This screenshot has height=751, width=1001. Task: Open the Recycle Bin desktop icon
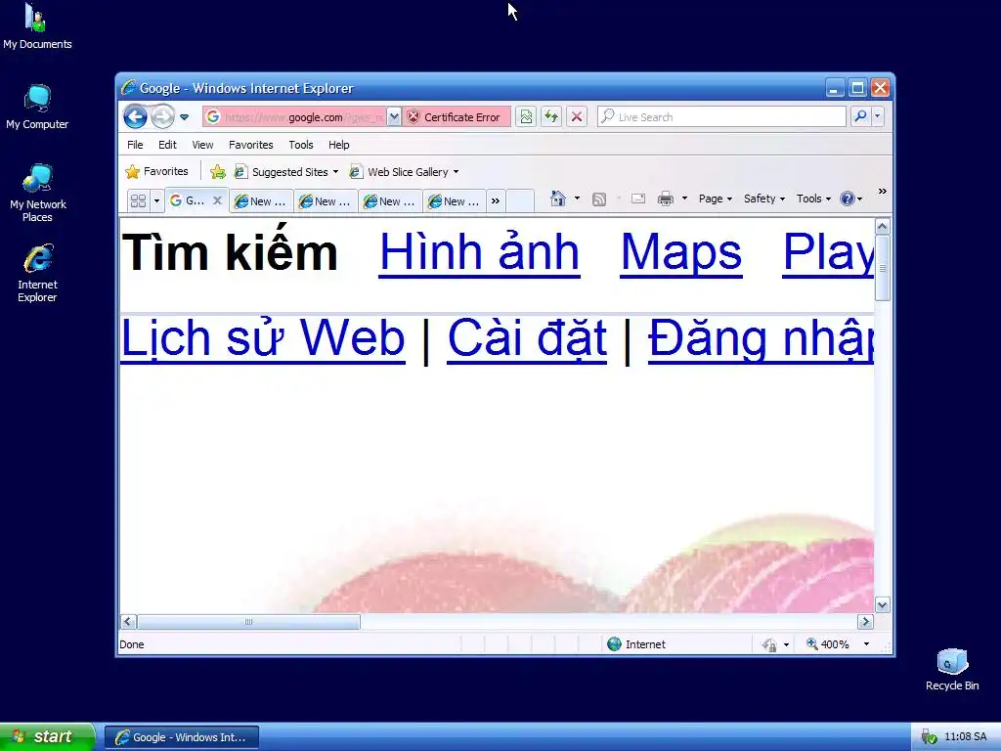[952, 669]
